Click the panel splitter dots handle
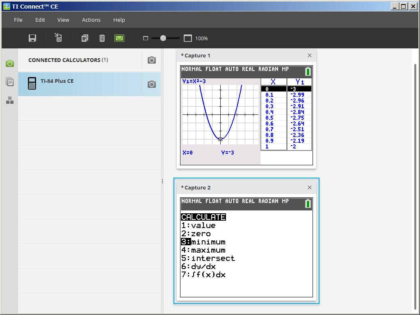Screen dimensions: 420x315 (162, 181)
